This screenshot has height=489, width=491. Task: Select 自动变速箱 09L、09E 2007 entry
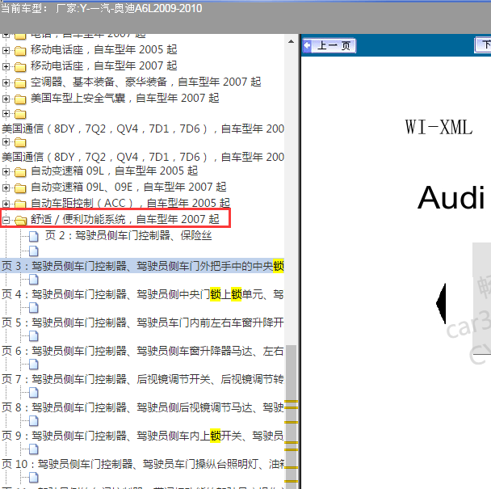pos(128,188)
